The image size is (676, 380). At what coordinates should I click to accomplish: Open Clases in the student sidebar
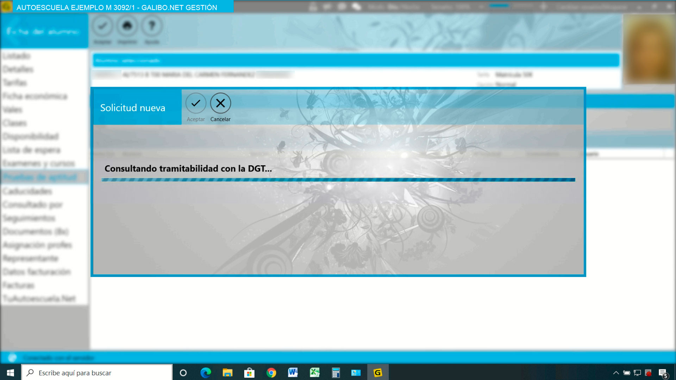coord(15,123)
